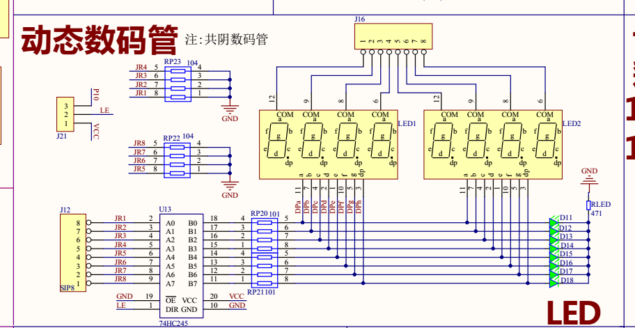Select the RP23 resistor network symbol
Viewport: 635px width, 328px height.
pyautogui.click(x=178, y=84)
